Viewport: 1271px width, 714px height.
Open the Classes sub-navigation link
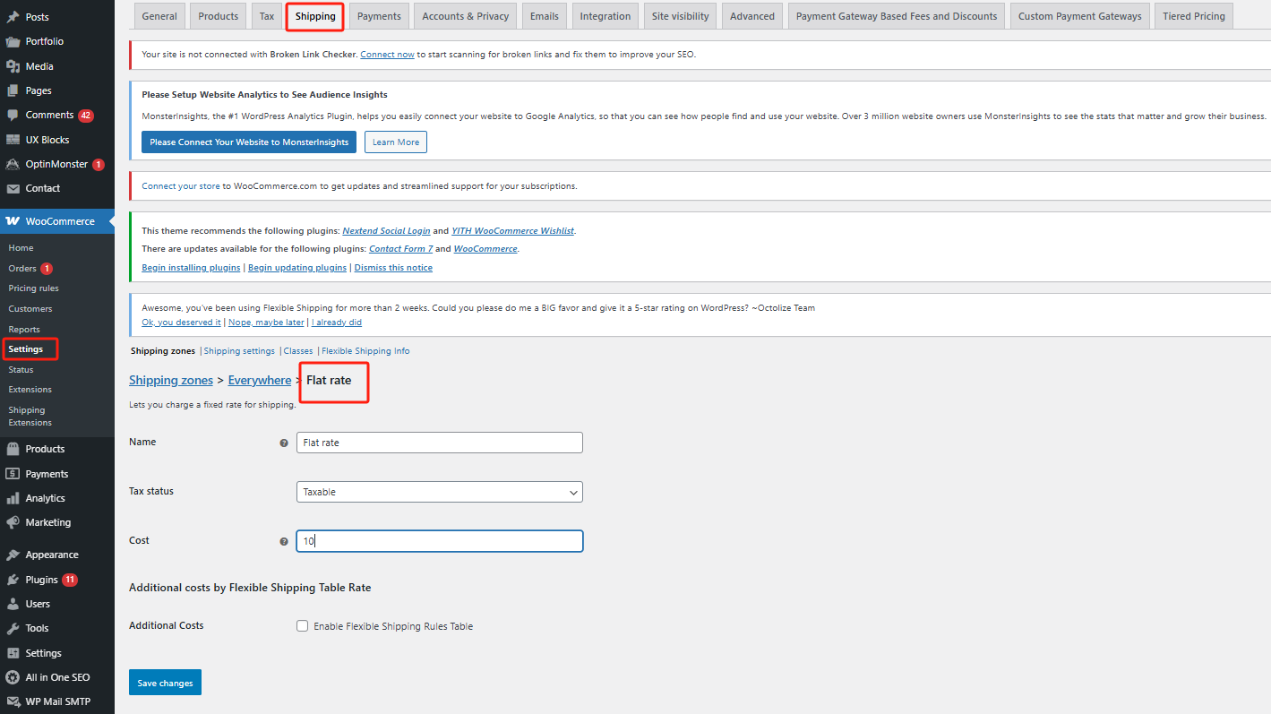(x=298, y=351)
